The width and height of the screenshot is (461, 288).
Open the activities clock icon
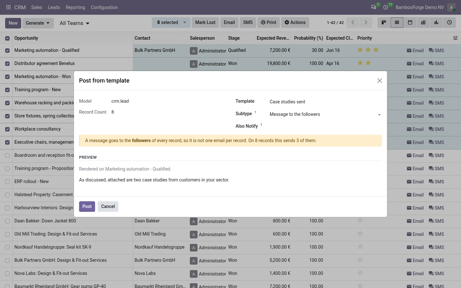click(x=385, y=7)
